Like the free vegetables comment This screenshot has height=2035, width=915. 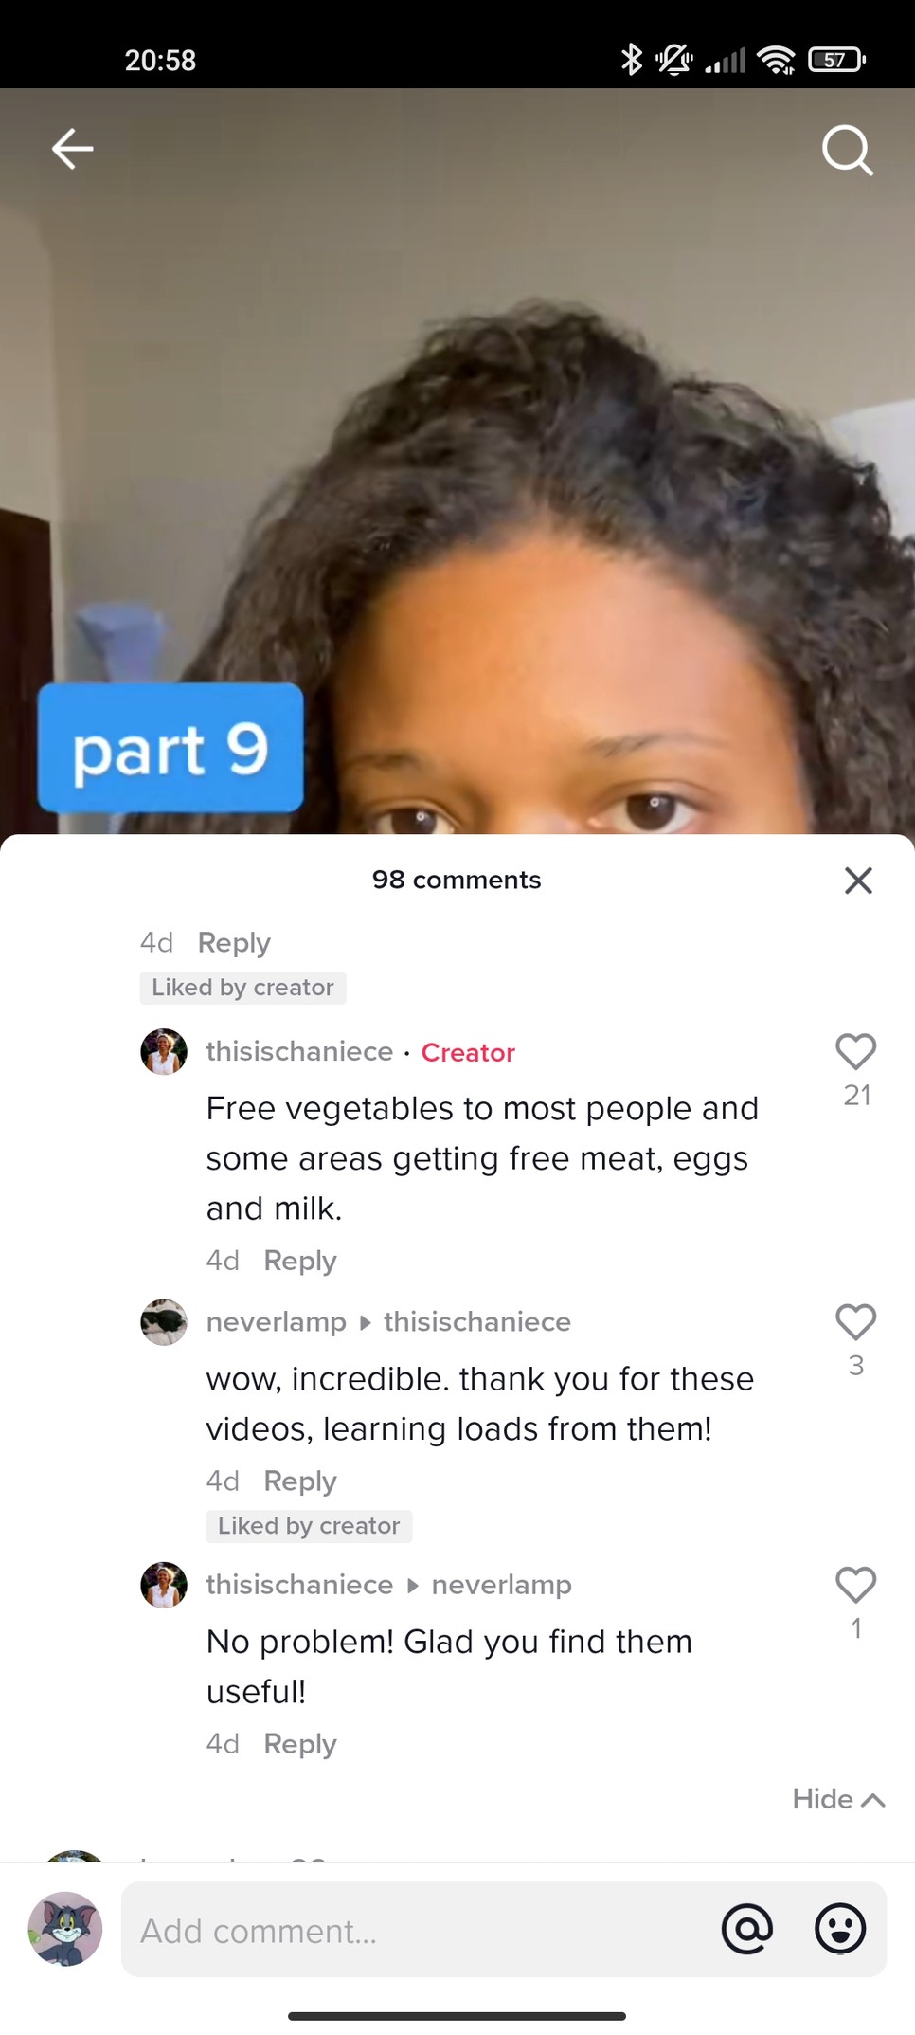(856, 1052)
